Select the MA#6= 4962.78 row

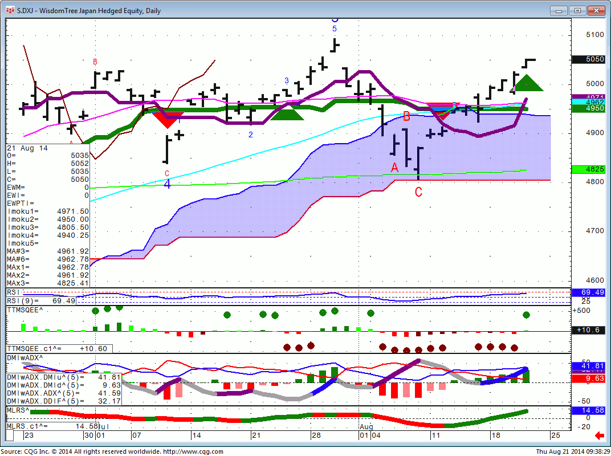[x=48, y=259]
